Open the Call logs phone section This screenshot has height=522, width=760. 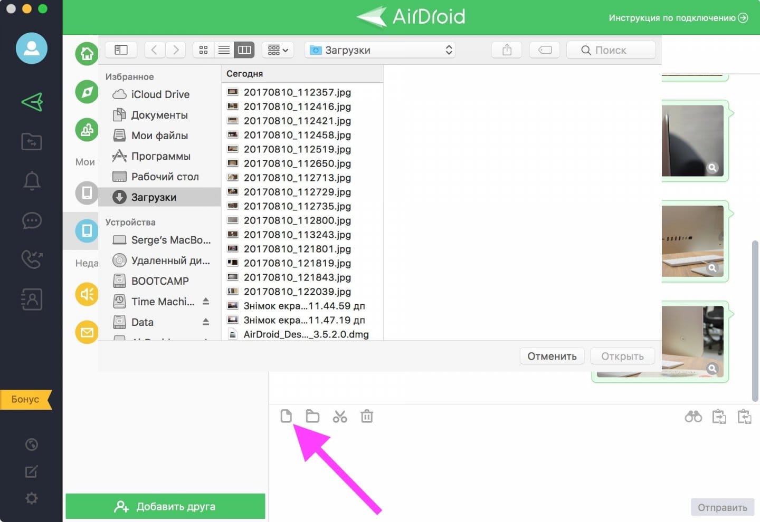pyautogui.click(x=32, y=259)
